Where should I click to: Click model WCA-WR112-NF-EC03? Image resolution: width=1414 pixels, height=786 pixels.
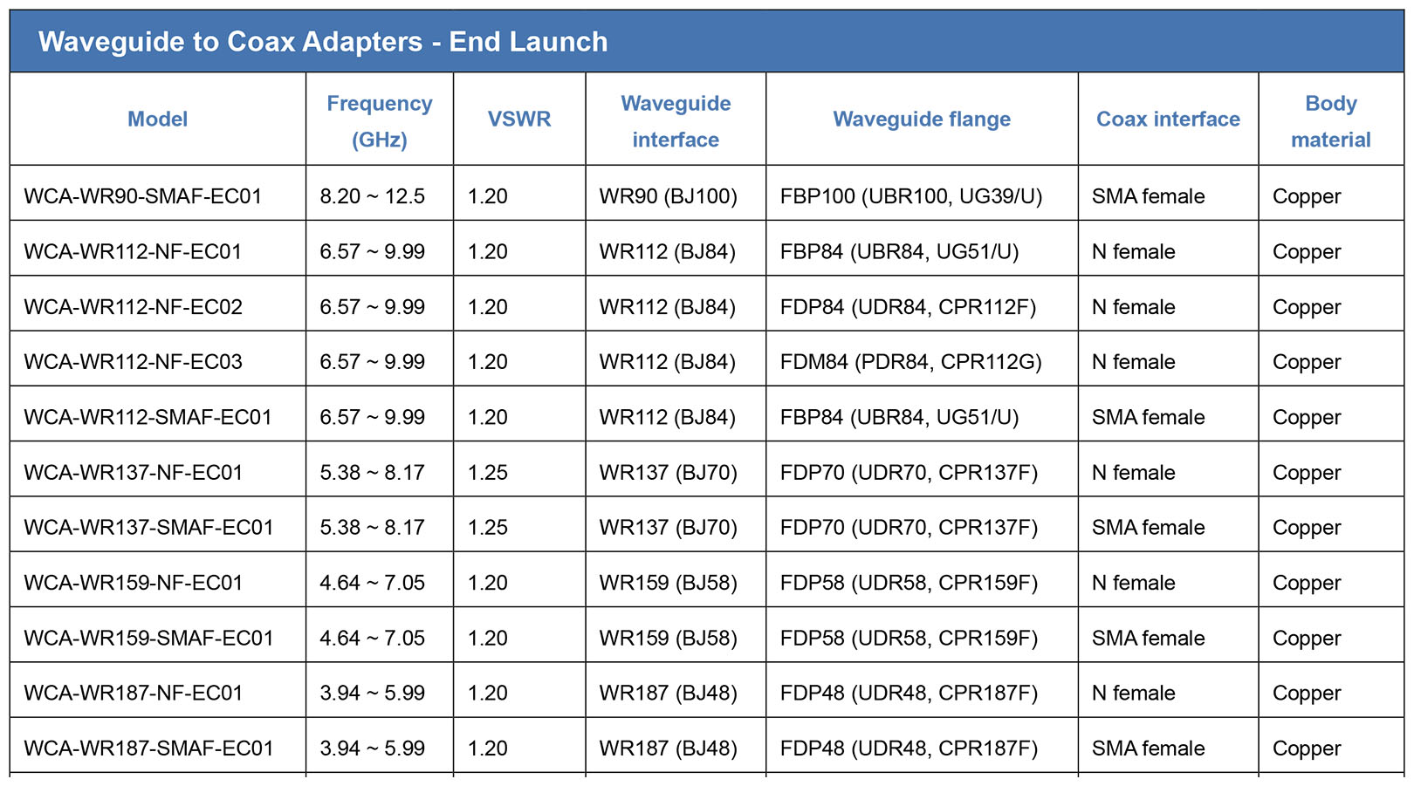[x=134, y=362]
